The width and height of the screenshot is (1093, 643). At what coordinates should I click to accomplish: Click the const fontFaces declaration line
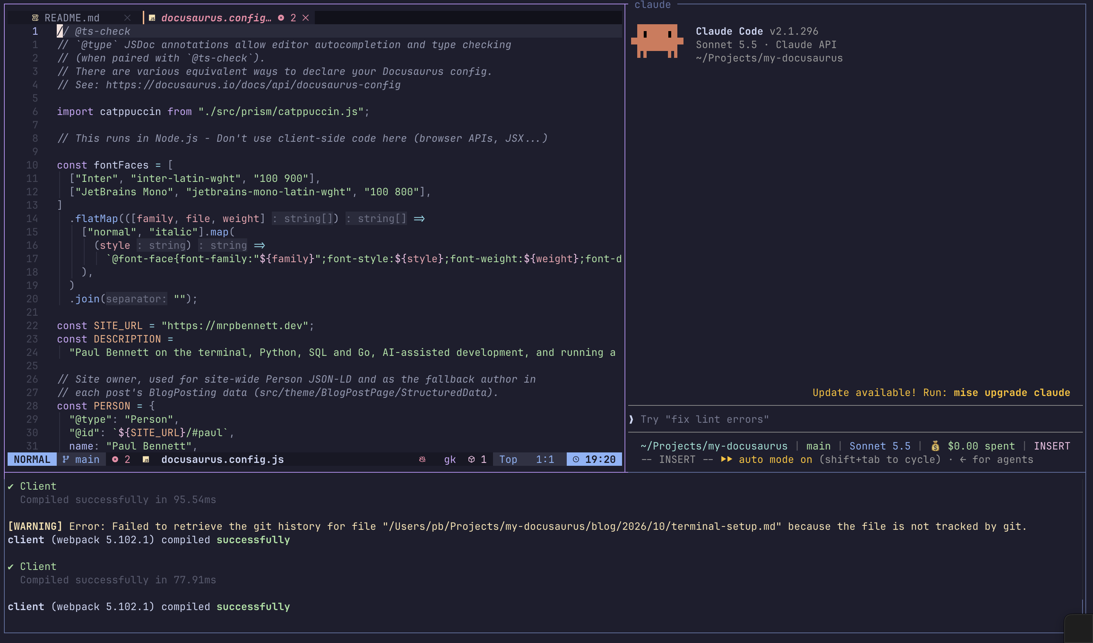115,165
